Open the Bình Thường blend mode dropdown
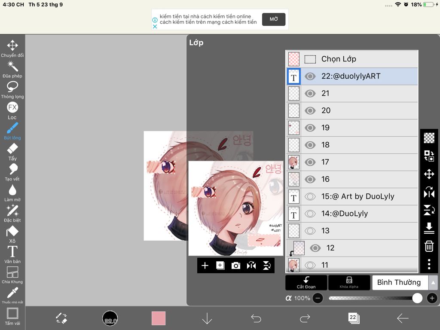Image resolution: width=440 pixels, height=330 pixels. tap(400, 283)
